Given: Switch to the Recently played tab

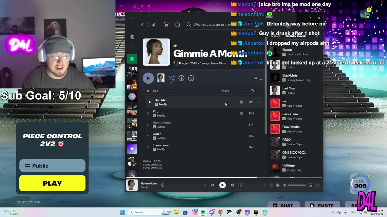Looking at the screenshot, I should tap(295, 36).
